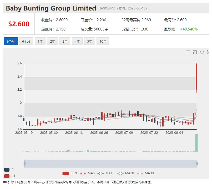Click the 时间: 2025-08-15 date label

[x=132, y=8]
